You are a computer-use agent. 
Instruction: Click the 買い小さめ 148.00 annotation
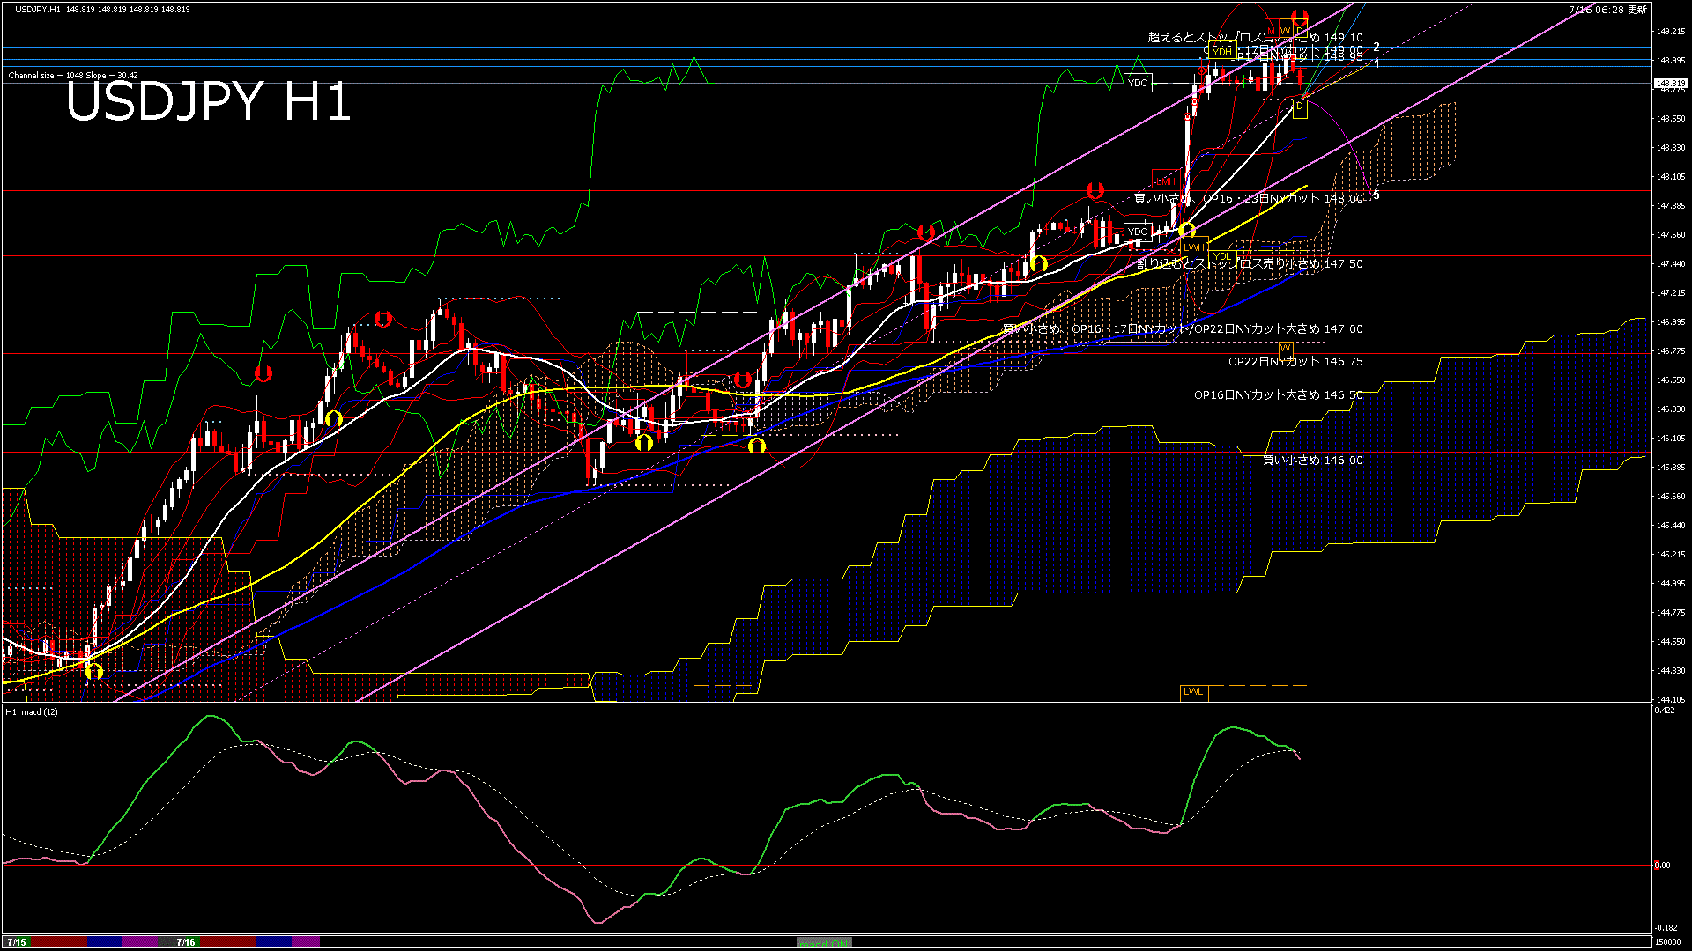(x=1248, y=199)
